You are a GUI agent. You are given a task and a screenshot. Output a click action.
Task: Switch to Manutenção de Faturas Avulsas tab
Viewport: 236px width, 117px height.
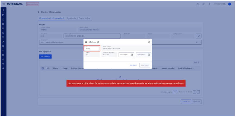[x=79, y=18]
